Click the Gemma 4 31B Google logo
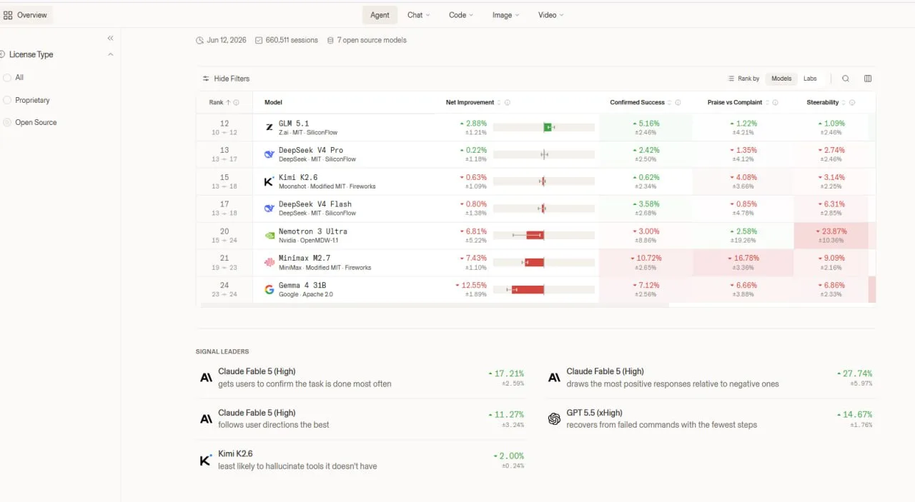The height and width of the screenshot is (502, 915). pyautogui.click(x=269, y=289)
